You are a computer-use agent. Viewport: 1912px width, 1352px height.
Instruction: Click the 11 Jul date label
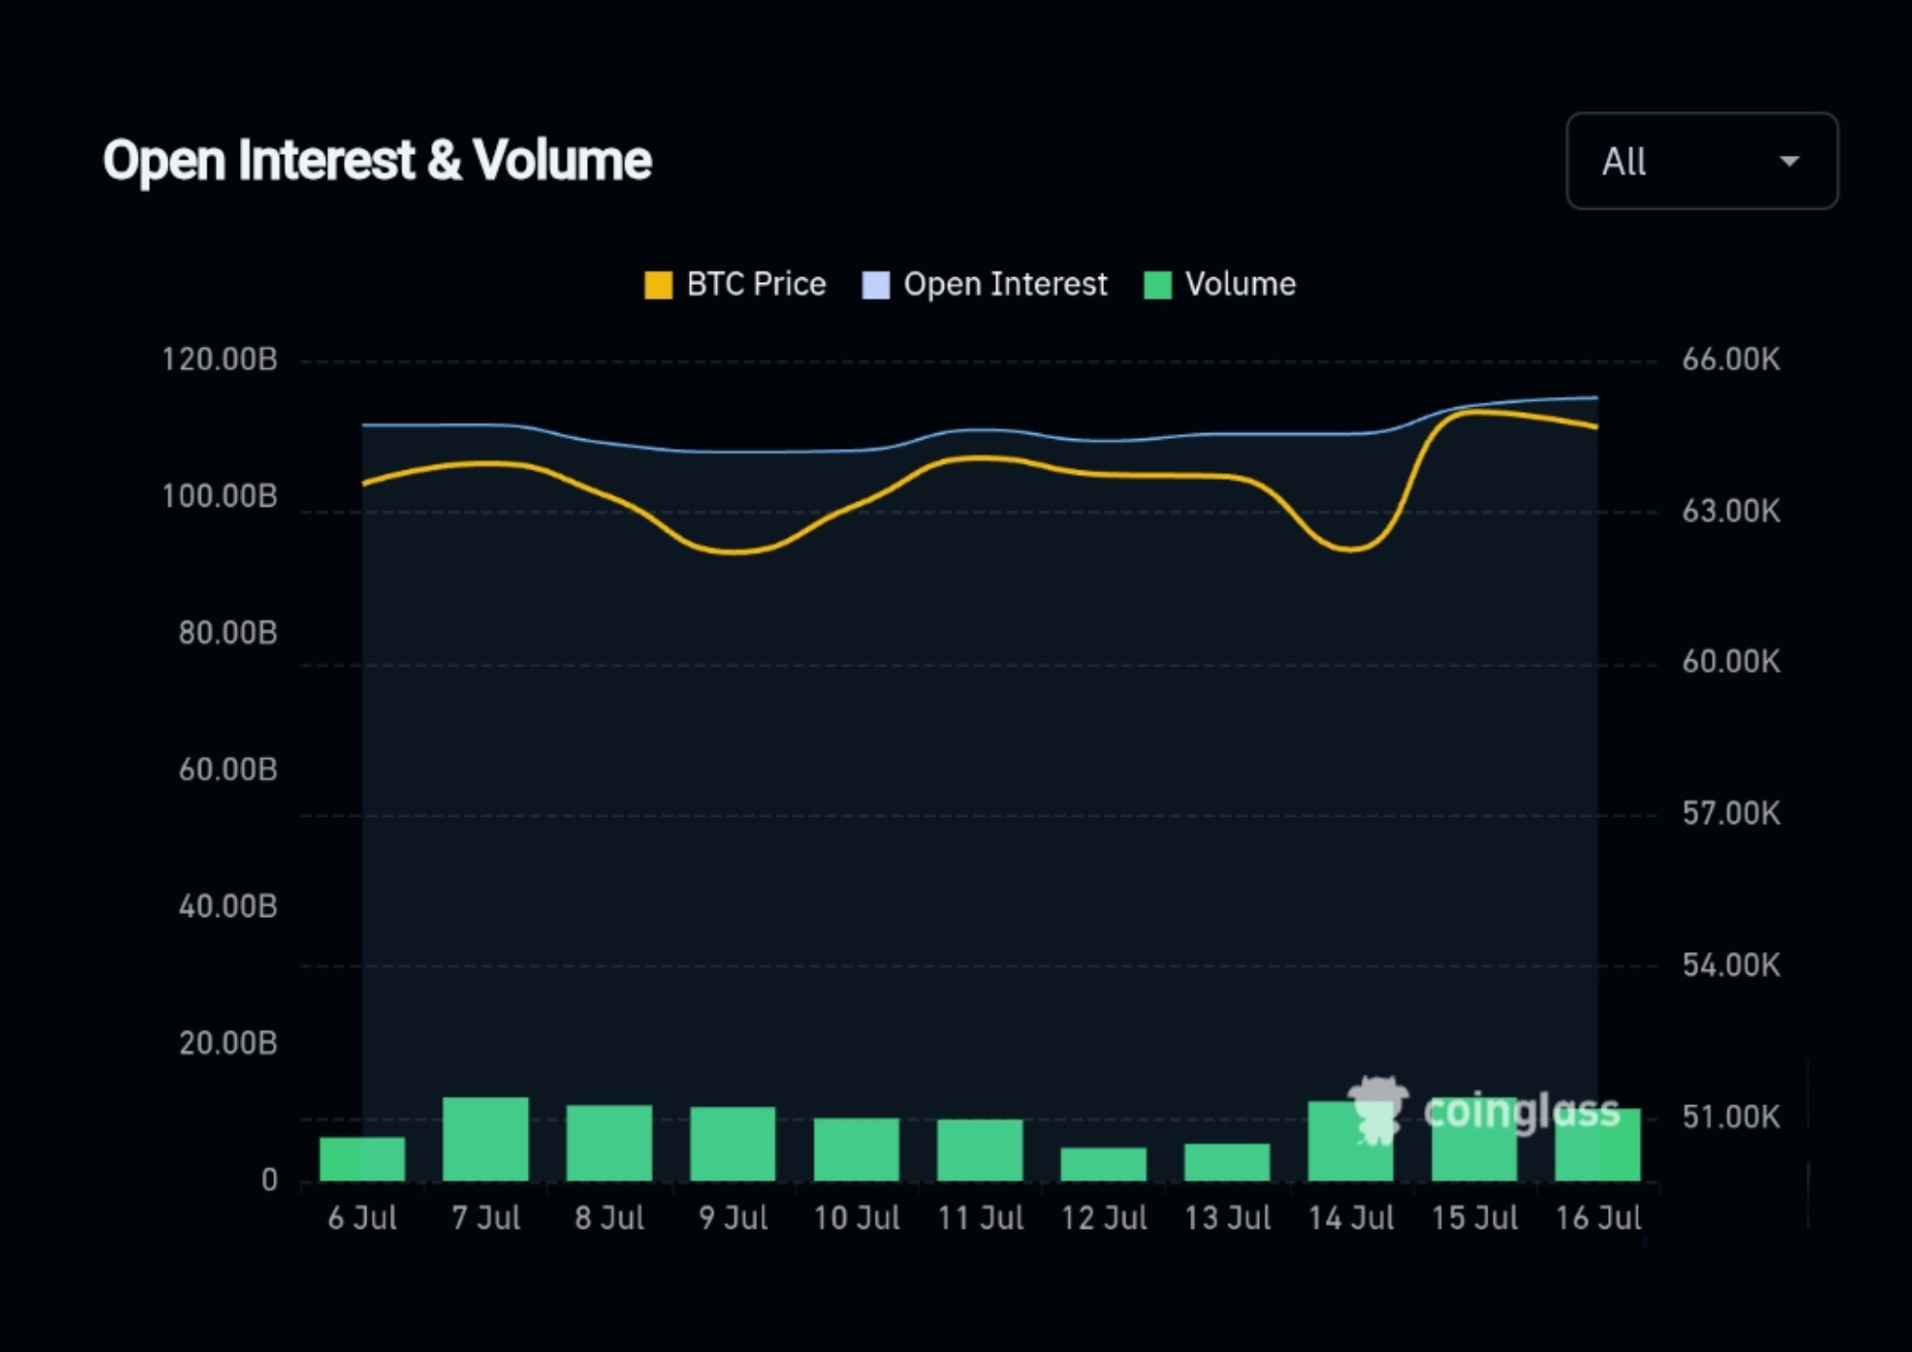click(x=980, y=1218)
